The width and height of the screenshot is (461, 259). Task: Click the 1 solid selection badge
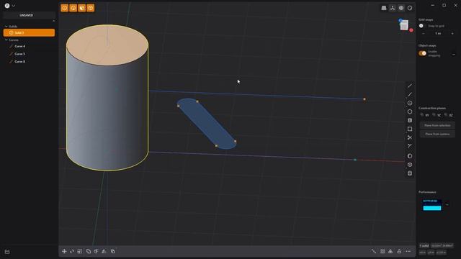click(x=424, y=245)
